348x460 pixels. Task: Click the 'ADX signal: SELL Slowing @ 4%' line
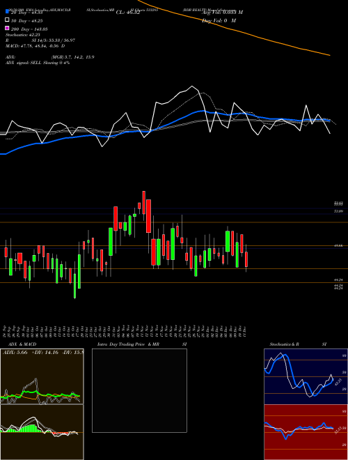click(38, 63)
